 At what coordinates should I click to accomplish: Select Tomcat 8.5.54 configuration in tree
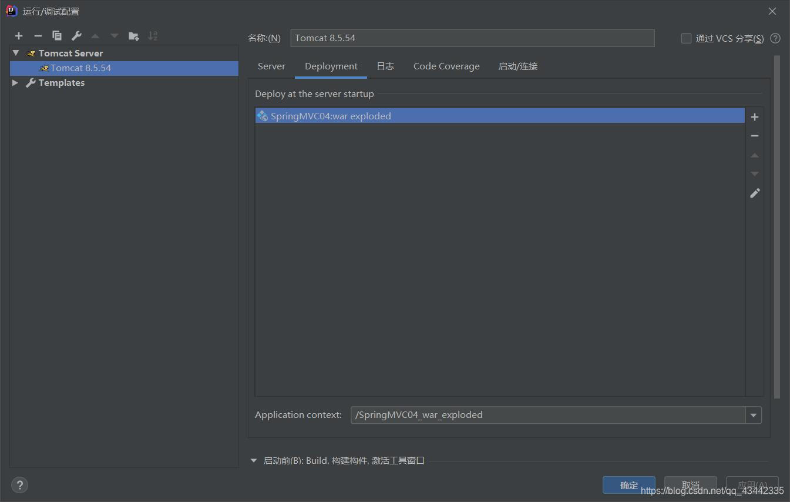click(x=124, y=68)
